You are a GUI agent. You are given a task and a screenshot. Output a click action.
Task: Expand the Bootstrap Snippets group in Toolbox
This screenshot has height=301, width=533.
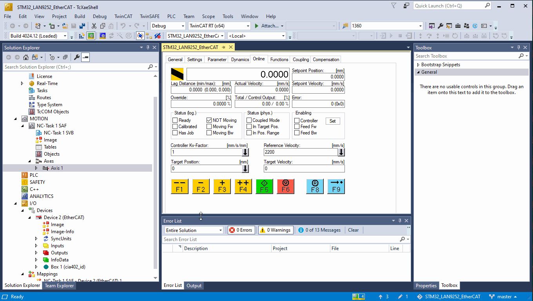pos(418,65)
